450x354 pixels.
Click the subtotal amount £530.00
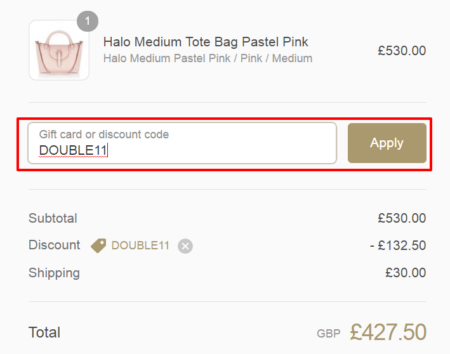(x=402, y=218)
